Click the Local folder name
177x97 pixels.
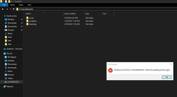coord(31,18)
